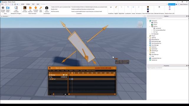Screen dimensions: 189x106
Task: Click the help question mark icon
Action: 176,4
